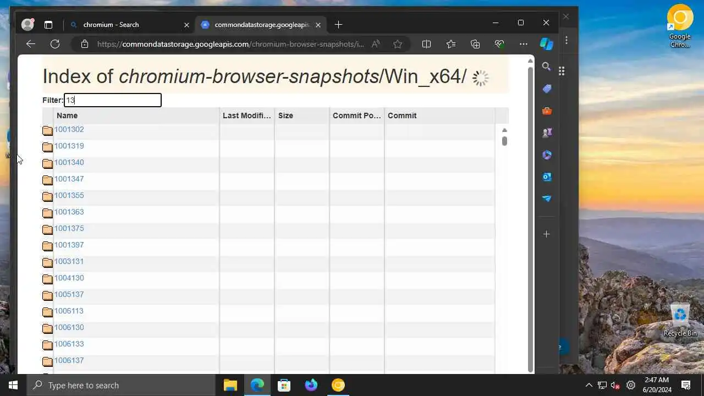
Task: Sort by the Commit Position column header
Action: (357, 116)
